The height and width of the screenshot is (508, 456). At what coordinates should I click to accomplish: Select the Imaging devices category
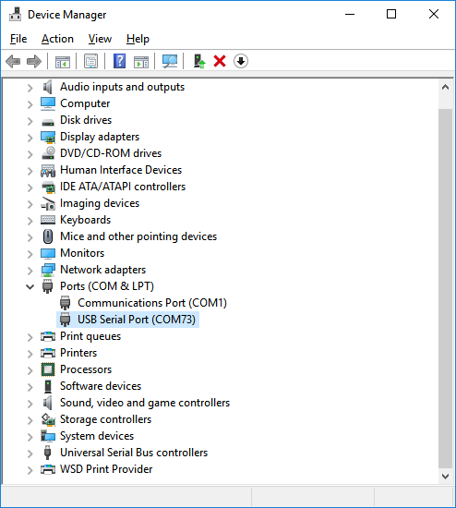(100, 203)
